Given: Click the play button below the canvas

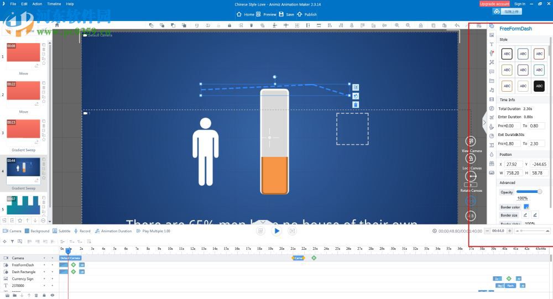Looking at the screenshot, I should (x=276, y=231).
